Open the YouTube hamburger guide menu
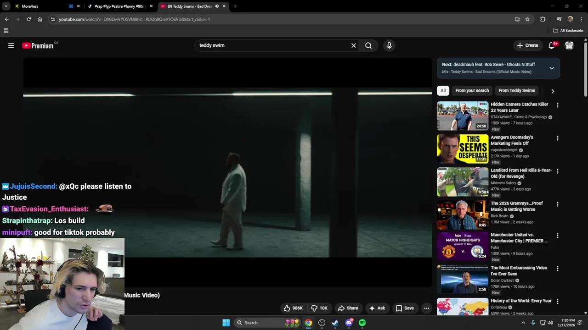The image size is (588, 330). click(x=11, y=45)
